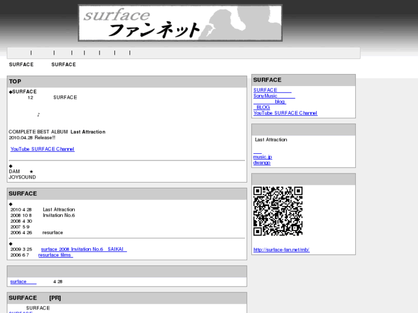Open surface 2008 Invitation No.6 SAIKAI link
418x313 pixels.
[x=84, y=249]
